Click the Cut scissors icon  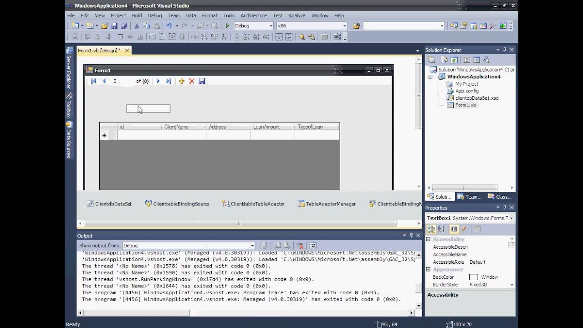click(x=137, y=26)
